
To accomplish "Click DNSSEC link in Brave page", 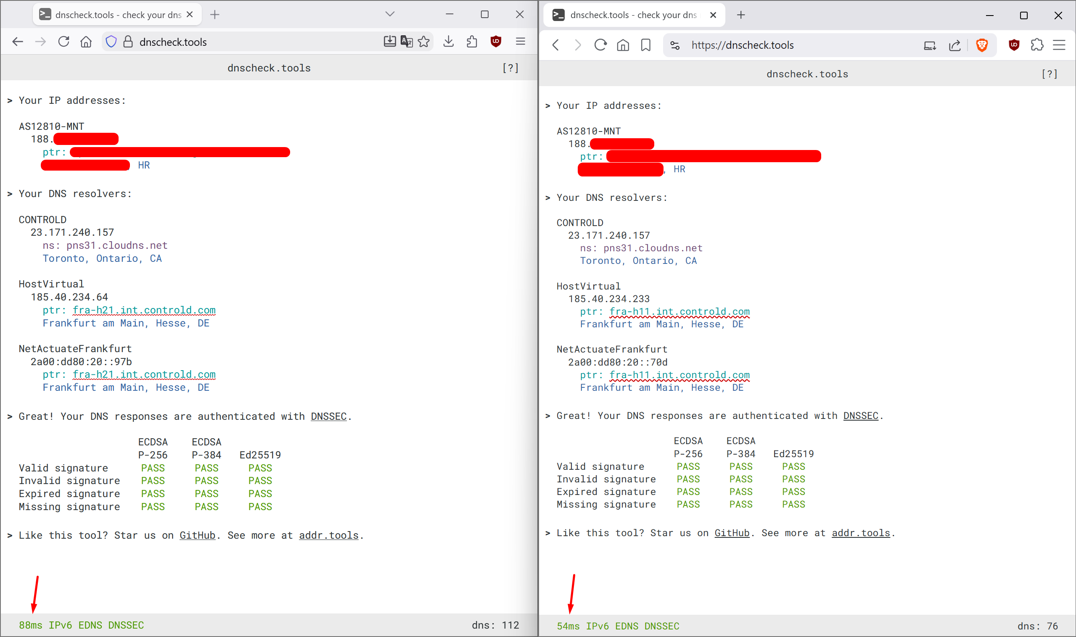I will [x=860, y=416].
